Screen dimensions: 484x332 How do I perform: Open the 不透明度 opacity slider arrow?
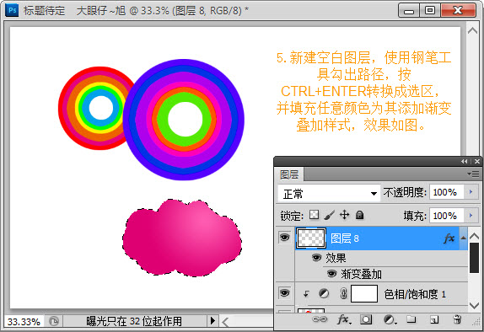pos(471,192)
